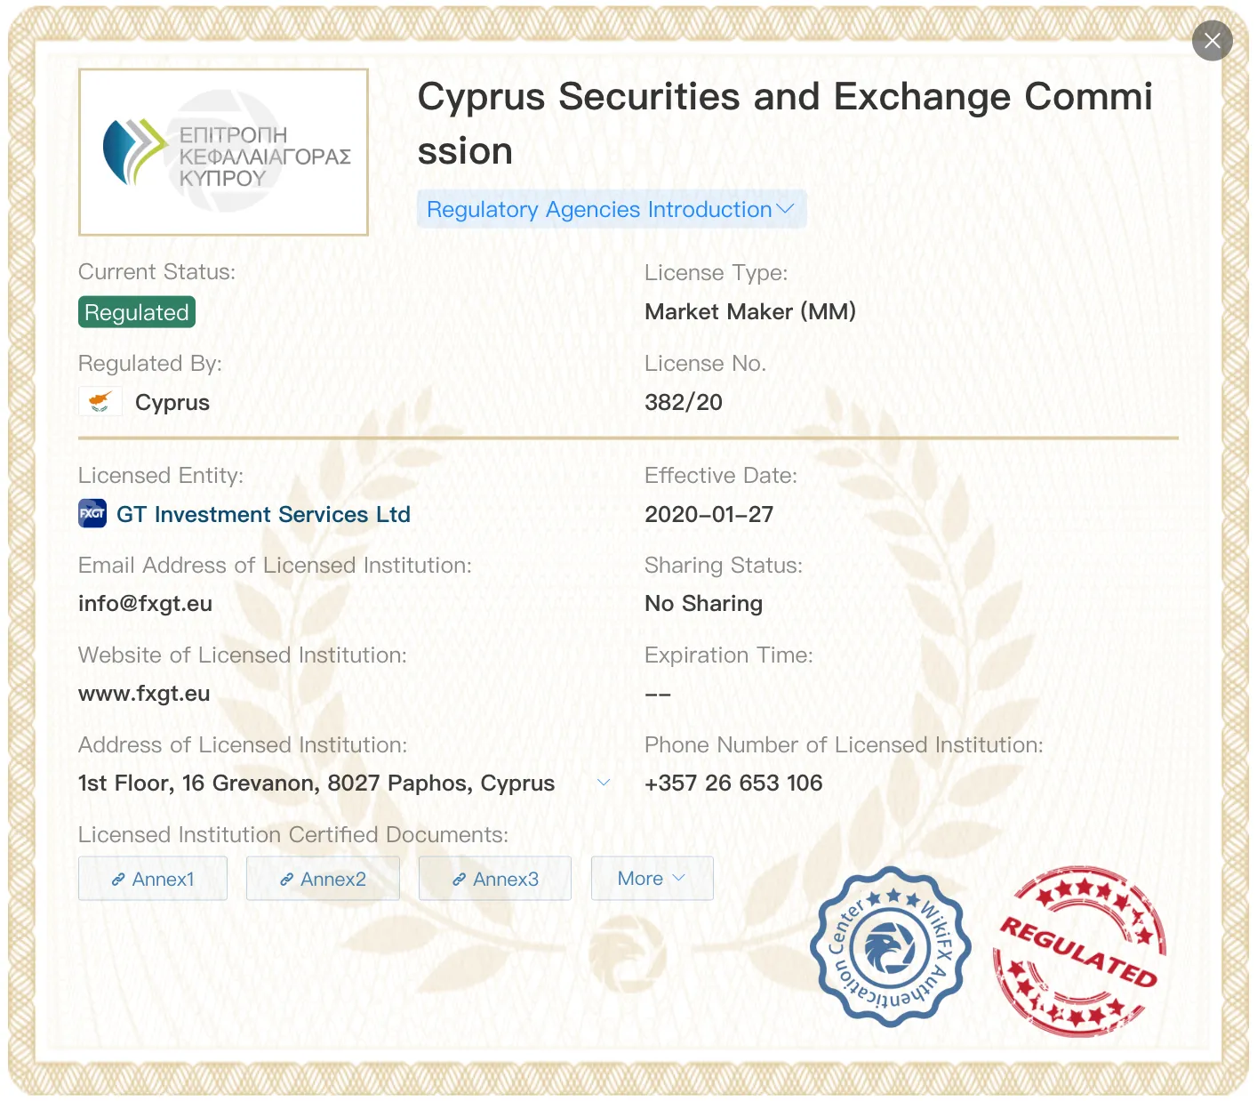The image size is (1257, 1101).
Task: Click the phone number +357 26 653 106
Action: (733, 783)
